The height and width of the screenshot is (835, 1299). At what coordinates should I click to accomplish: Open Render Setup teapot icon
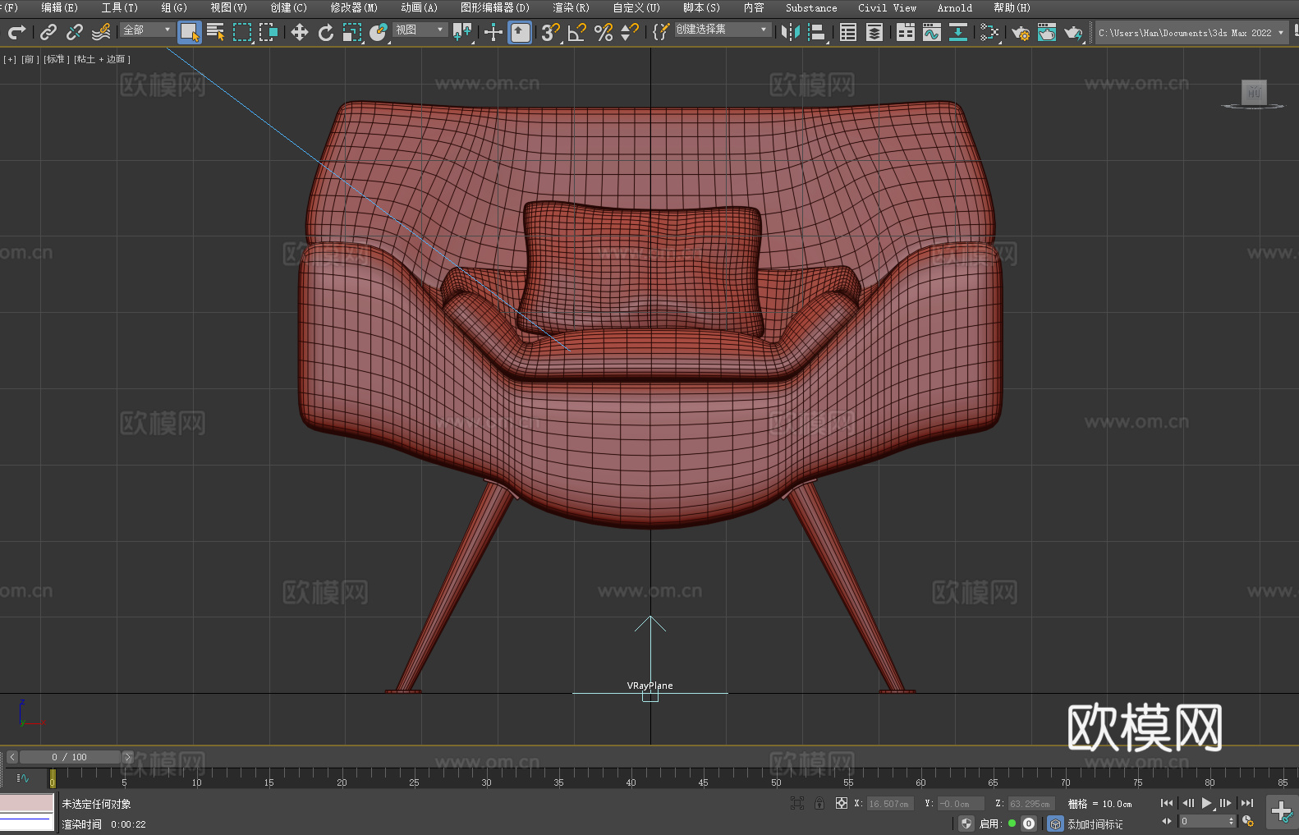1021,32
